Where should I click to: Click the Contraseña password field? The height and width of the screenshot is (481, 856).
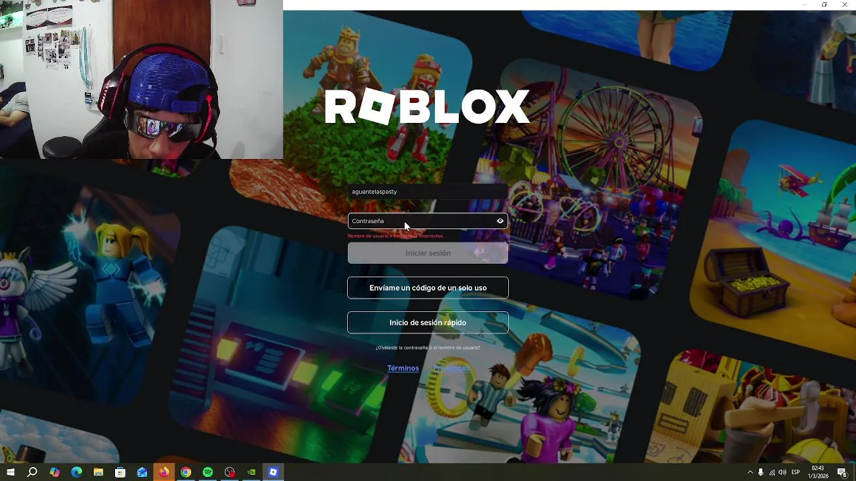(x=428, y=221)
